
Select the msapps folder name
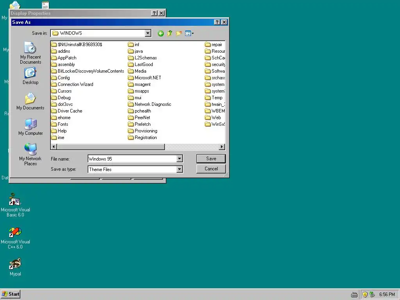coord(142,91)
